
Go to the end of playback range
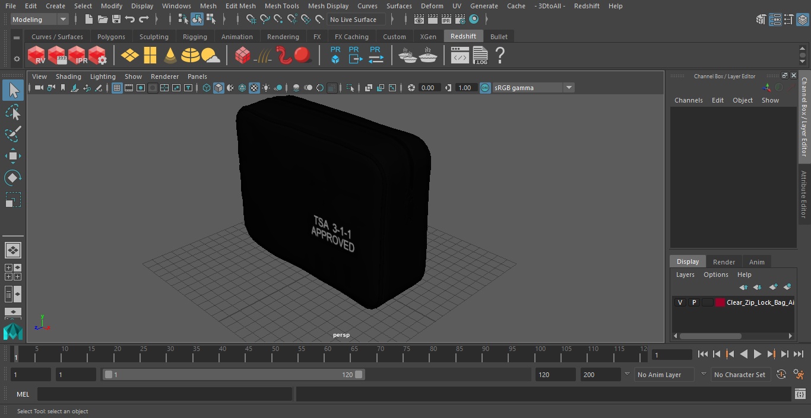799,354
